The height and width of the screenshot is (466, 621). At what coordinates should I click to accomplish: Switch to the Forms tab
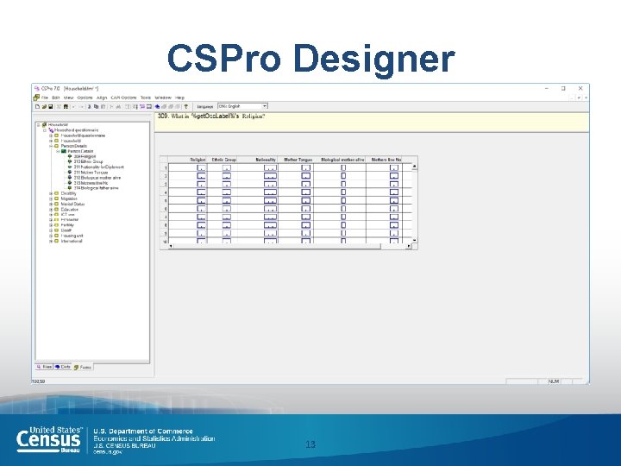coord(83,368)
